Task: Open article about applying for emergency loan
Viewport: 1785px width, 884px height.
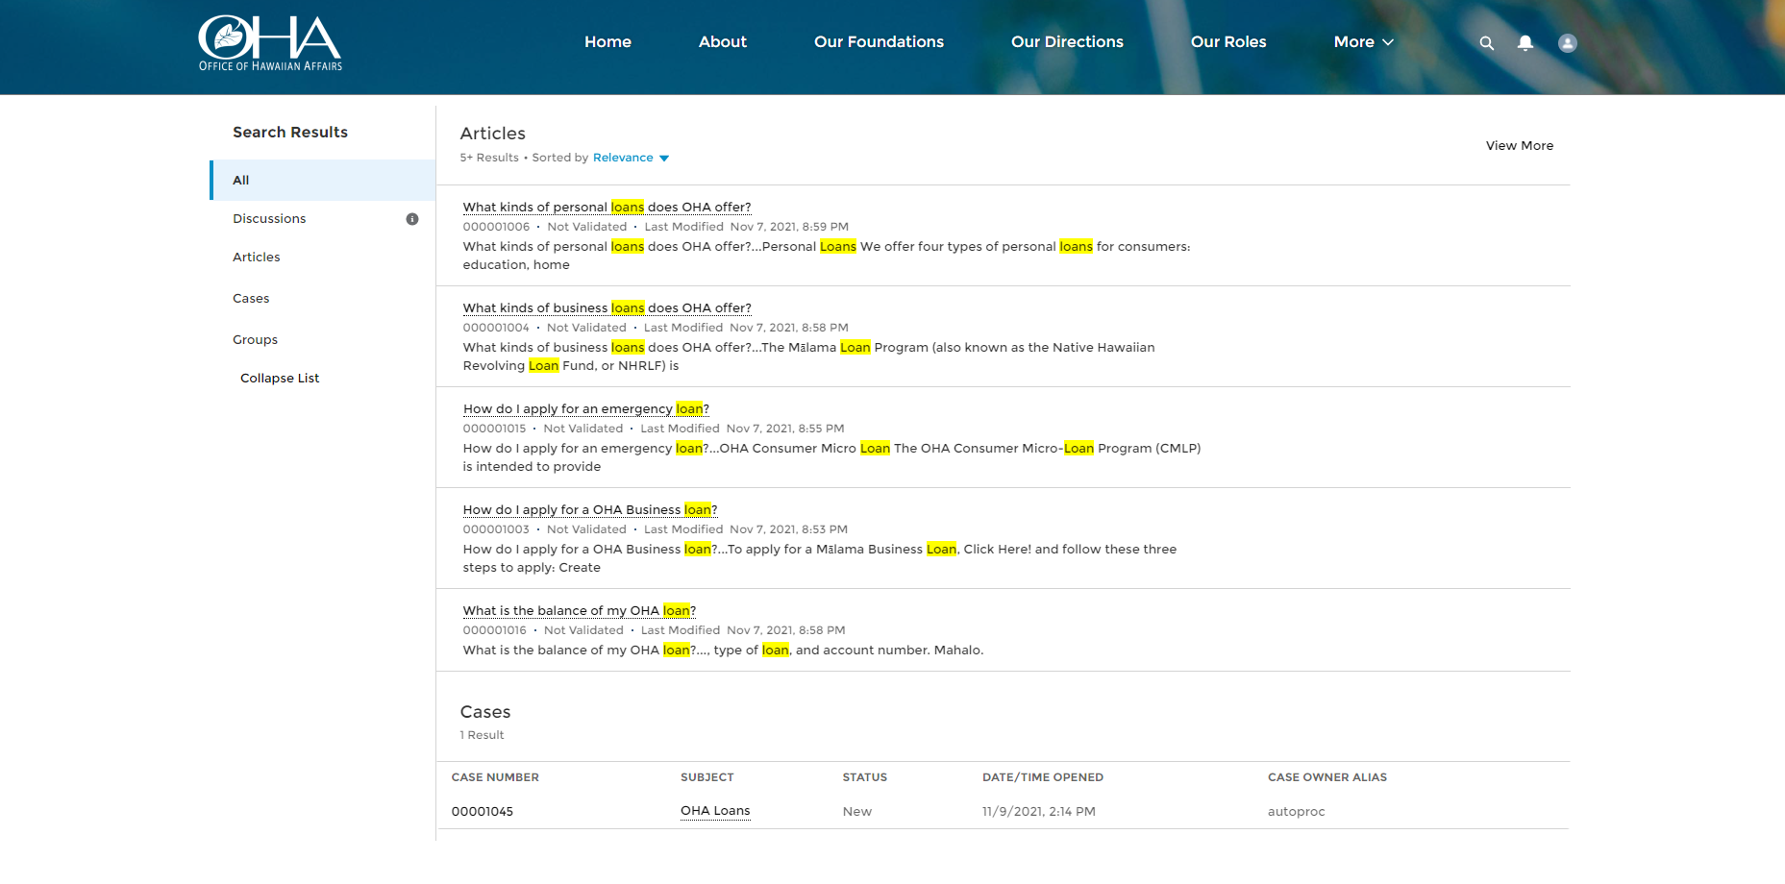Action: click(x=586, y=409)
